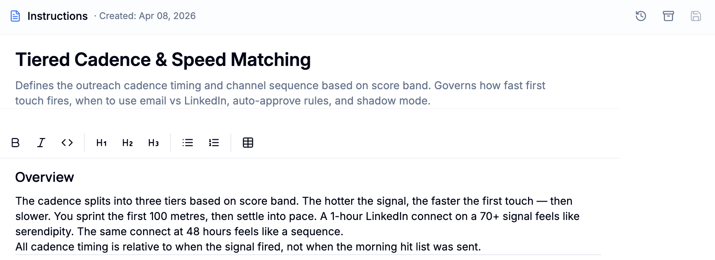715x260 pixels.
Task: Open the version history
Action: point(641,16)
